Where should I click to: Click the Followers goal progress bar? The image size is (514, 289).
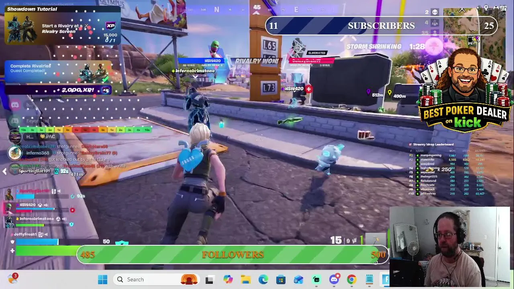(233, 255)
